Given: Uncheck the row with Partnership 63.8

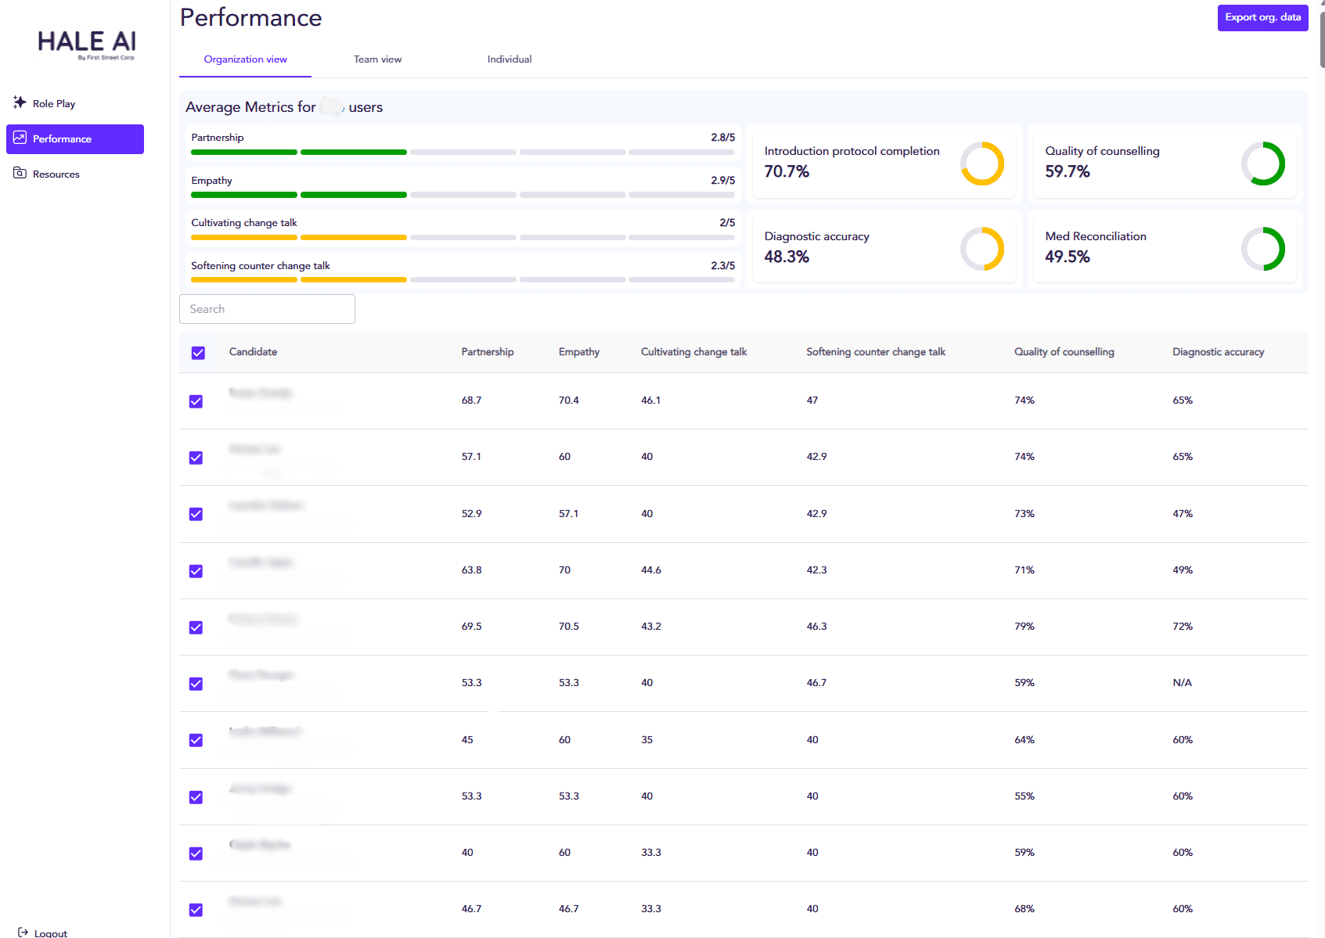Looking at the screenshot, I should (x=196, y=571).
